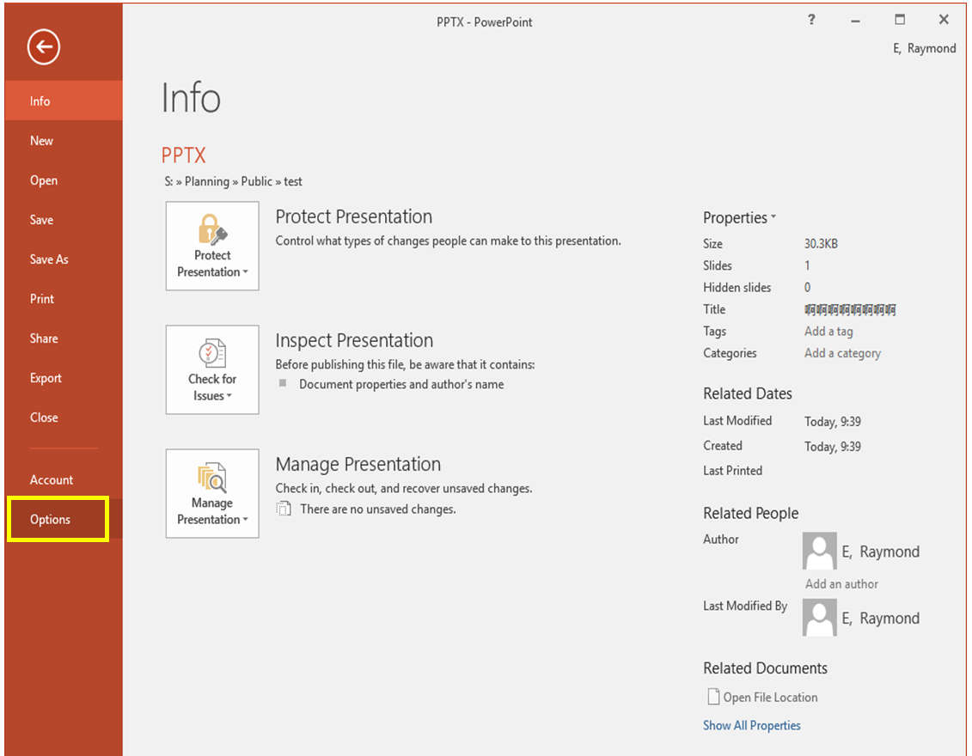Click the Last Printed label

click(x=733, y=470)
